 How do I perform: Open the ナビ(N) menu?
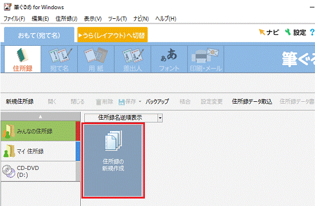tap(141, 19)
